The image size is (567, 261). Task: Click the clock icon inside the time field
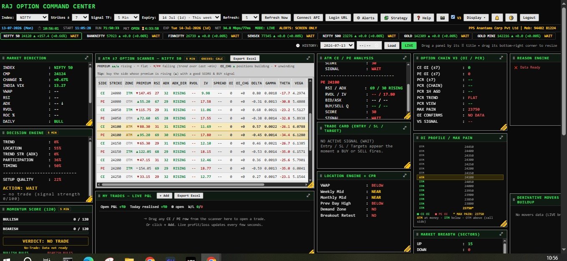pos(376,46)
